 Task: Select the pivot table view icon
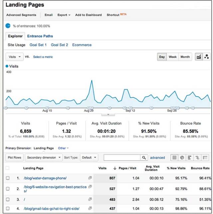206,158
